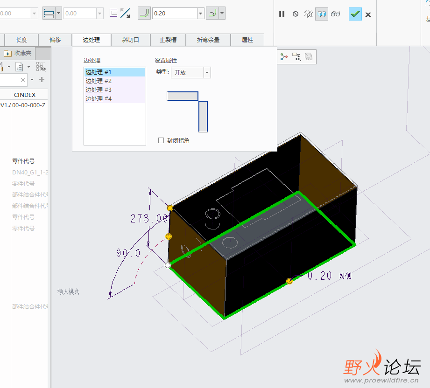Click the attached preview mode icon

pyautogui.click(x=322, y=14)
